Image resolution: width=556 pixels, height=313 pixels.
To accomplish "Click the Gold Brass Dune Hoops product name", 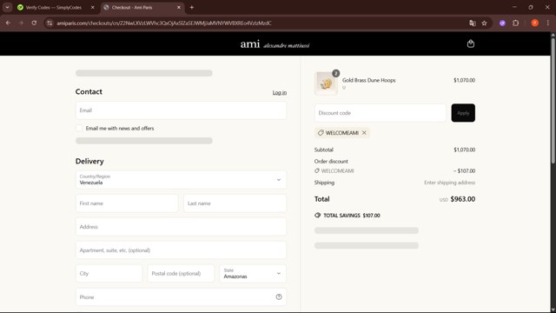I will pyautogui.click(x=368, y=80).
